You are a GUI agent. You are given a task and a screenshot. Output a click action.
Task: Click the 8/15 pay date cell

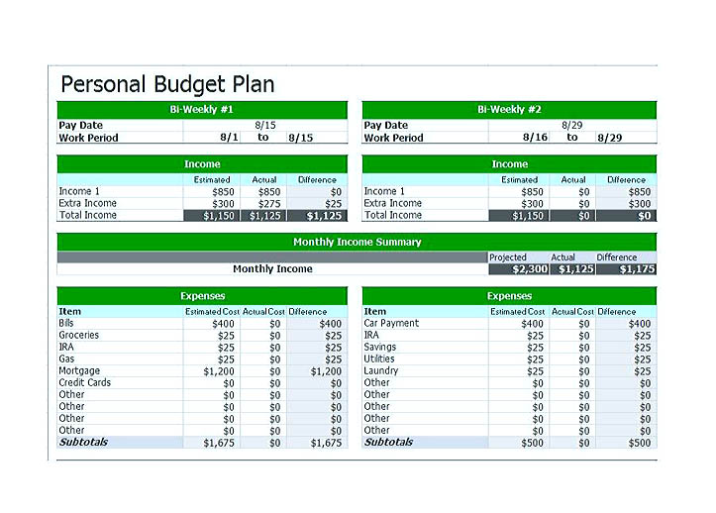(265, 125)
